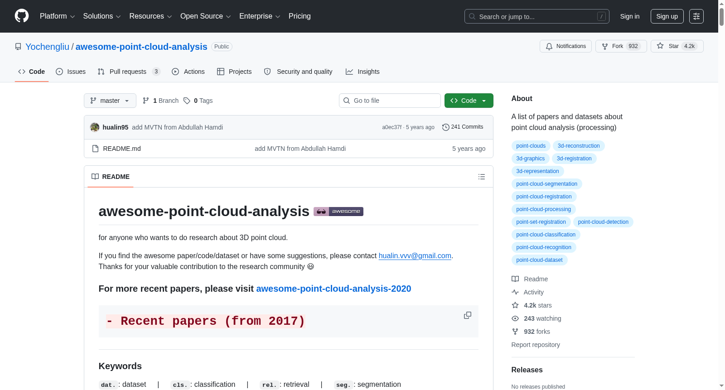Click the commit history clock icon
This screenshot has height=390, width=725.
pos(445,127)
